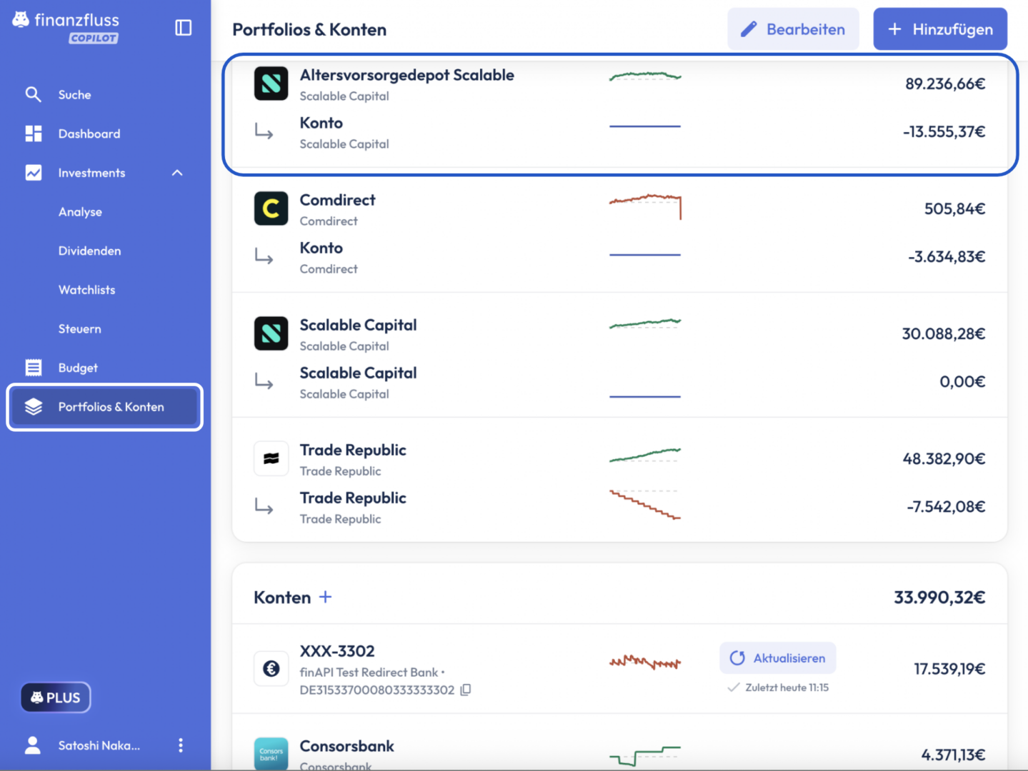The image size is (1028, 771).
Task: Open the Analyse submenu item
Action: tap(80, 212)
